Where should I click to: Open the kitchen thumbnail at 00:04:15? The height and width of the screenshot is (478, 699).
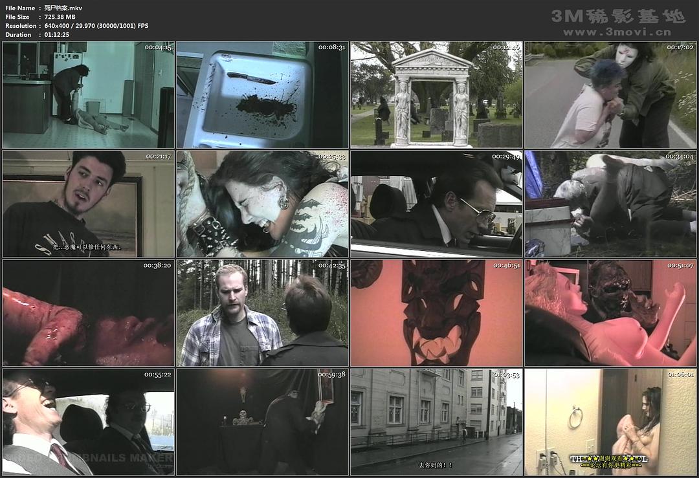pos(88,95)
